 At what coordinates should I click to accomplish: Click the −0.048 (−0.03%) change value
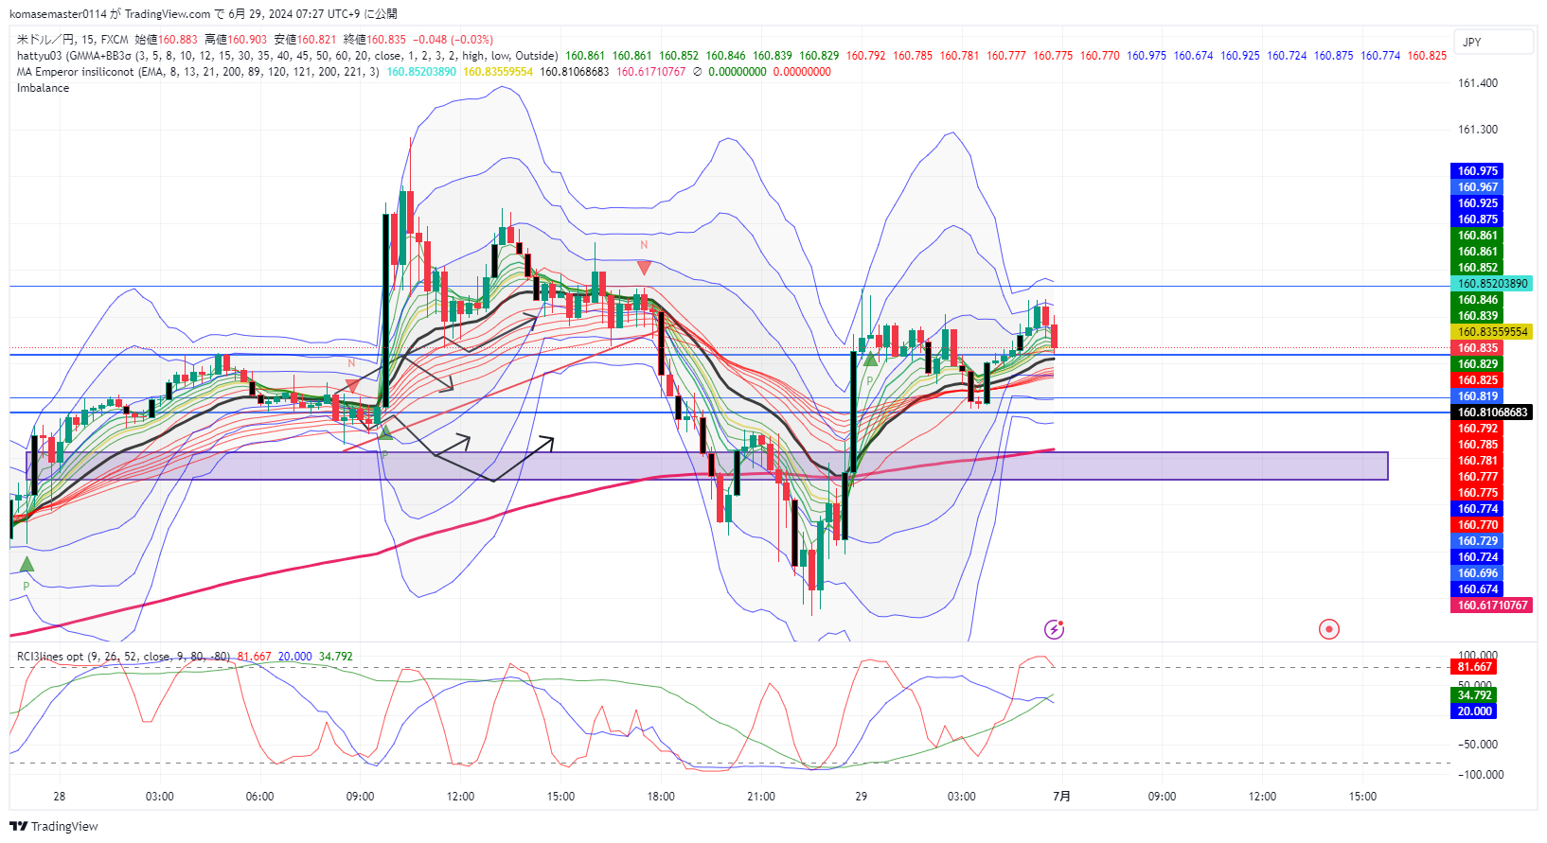453,40
